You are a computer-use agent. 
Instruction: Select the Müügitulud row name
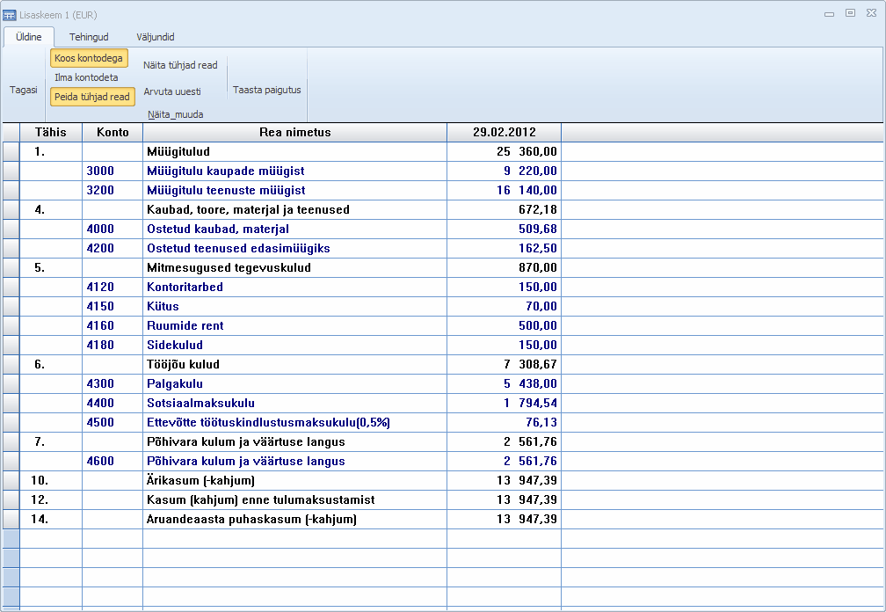coord(295,151)
